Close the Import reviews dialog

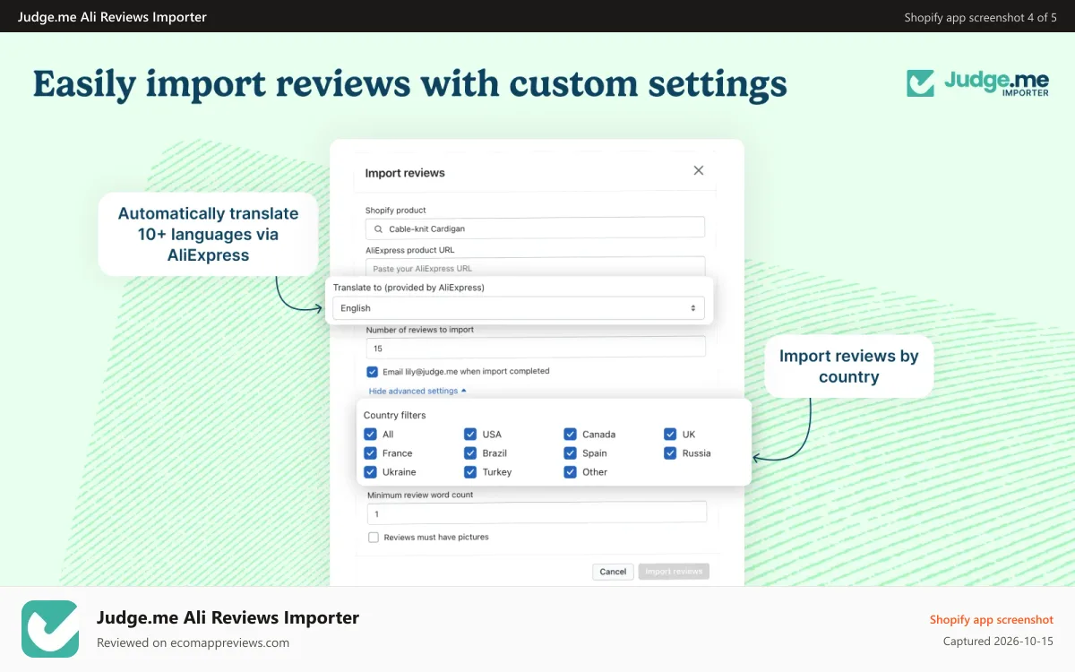tap(699, 170)
